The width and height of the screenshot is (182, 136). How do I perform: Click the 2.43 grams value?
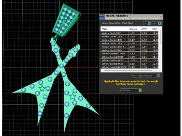tap(132, 67)
